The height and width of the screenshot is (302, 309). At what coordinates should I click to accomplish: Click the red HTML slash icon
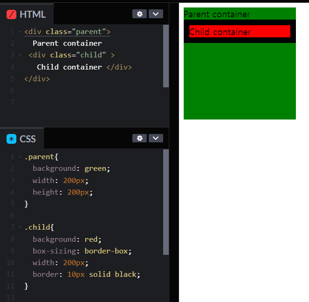(x=11, y=14)
